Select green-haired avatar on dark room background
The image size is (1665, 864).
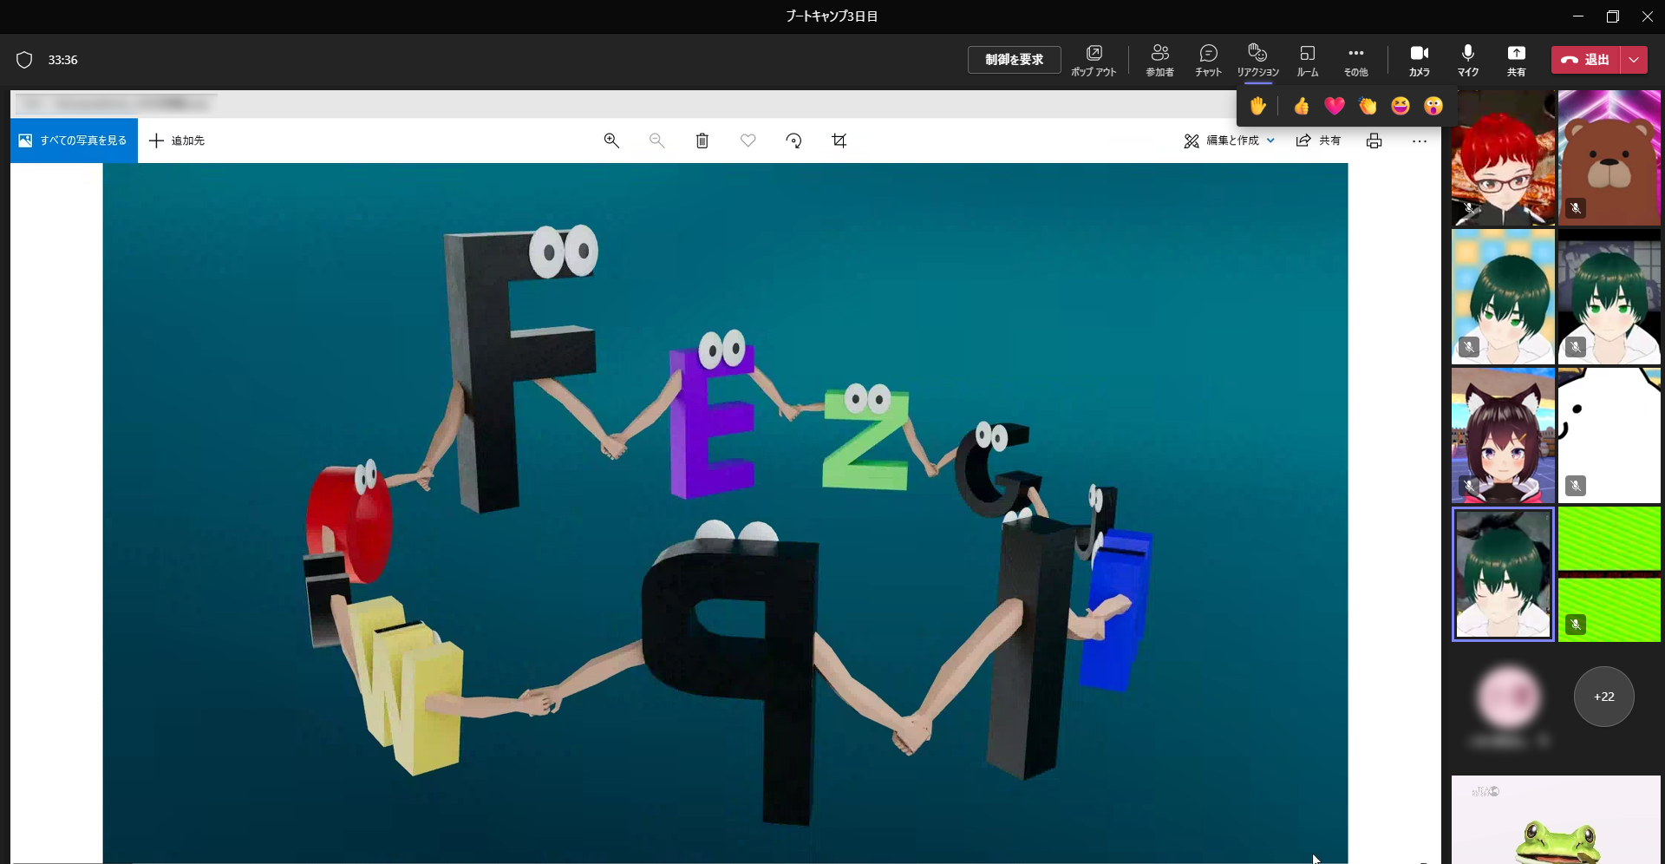[1609, 297]
